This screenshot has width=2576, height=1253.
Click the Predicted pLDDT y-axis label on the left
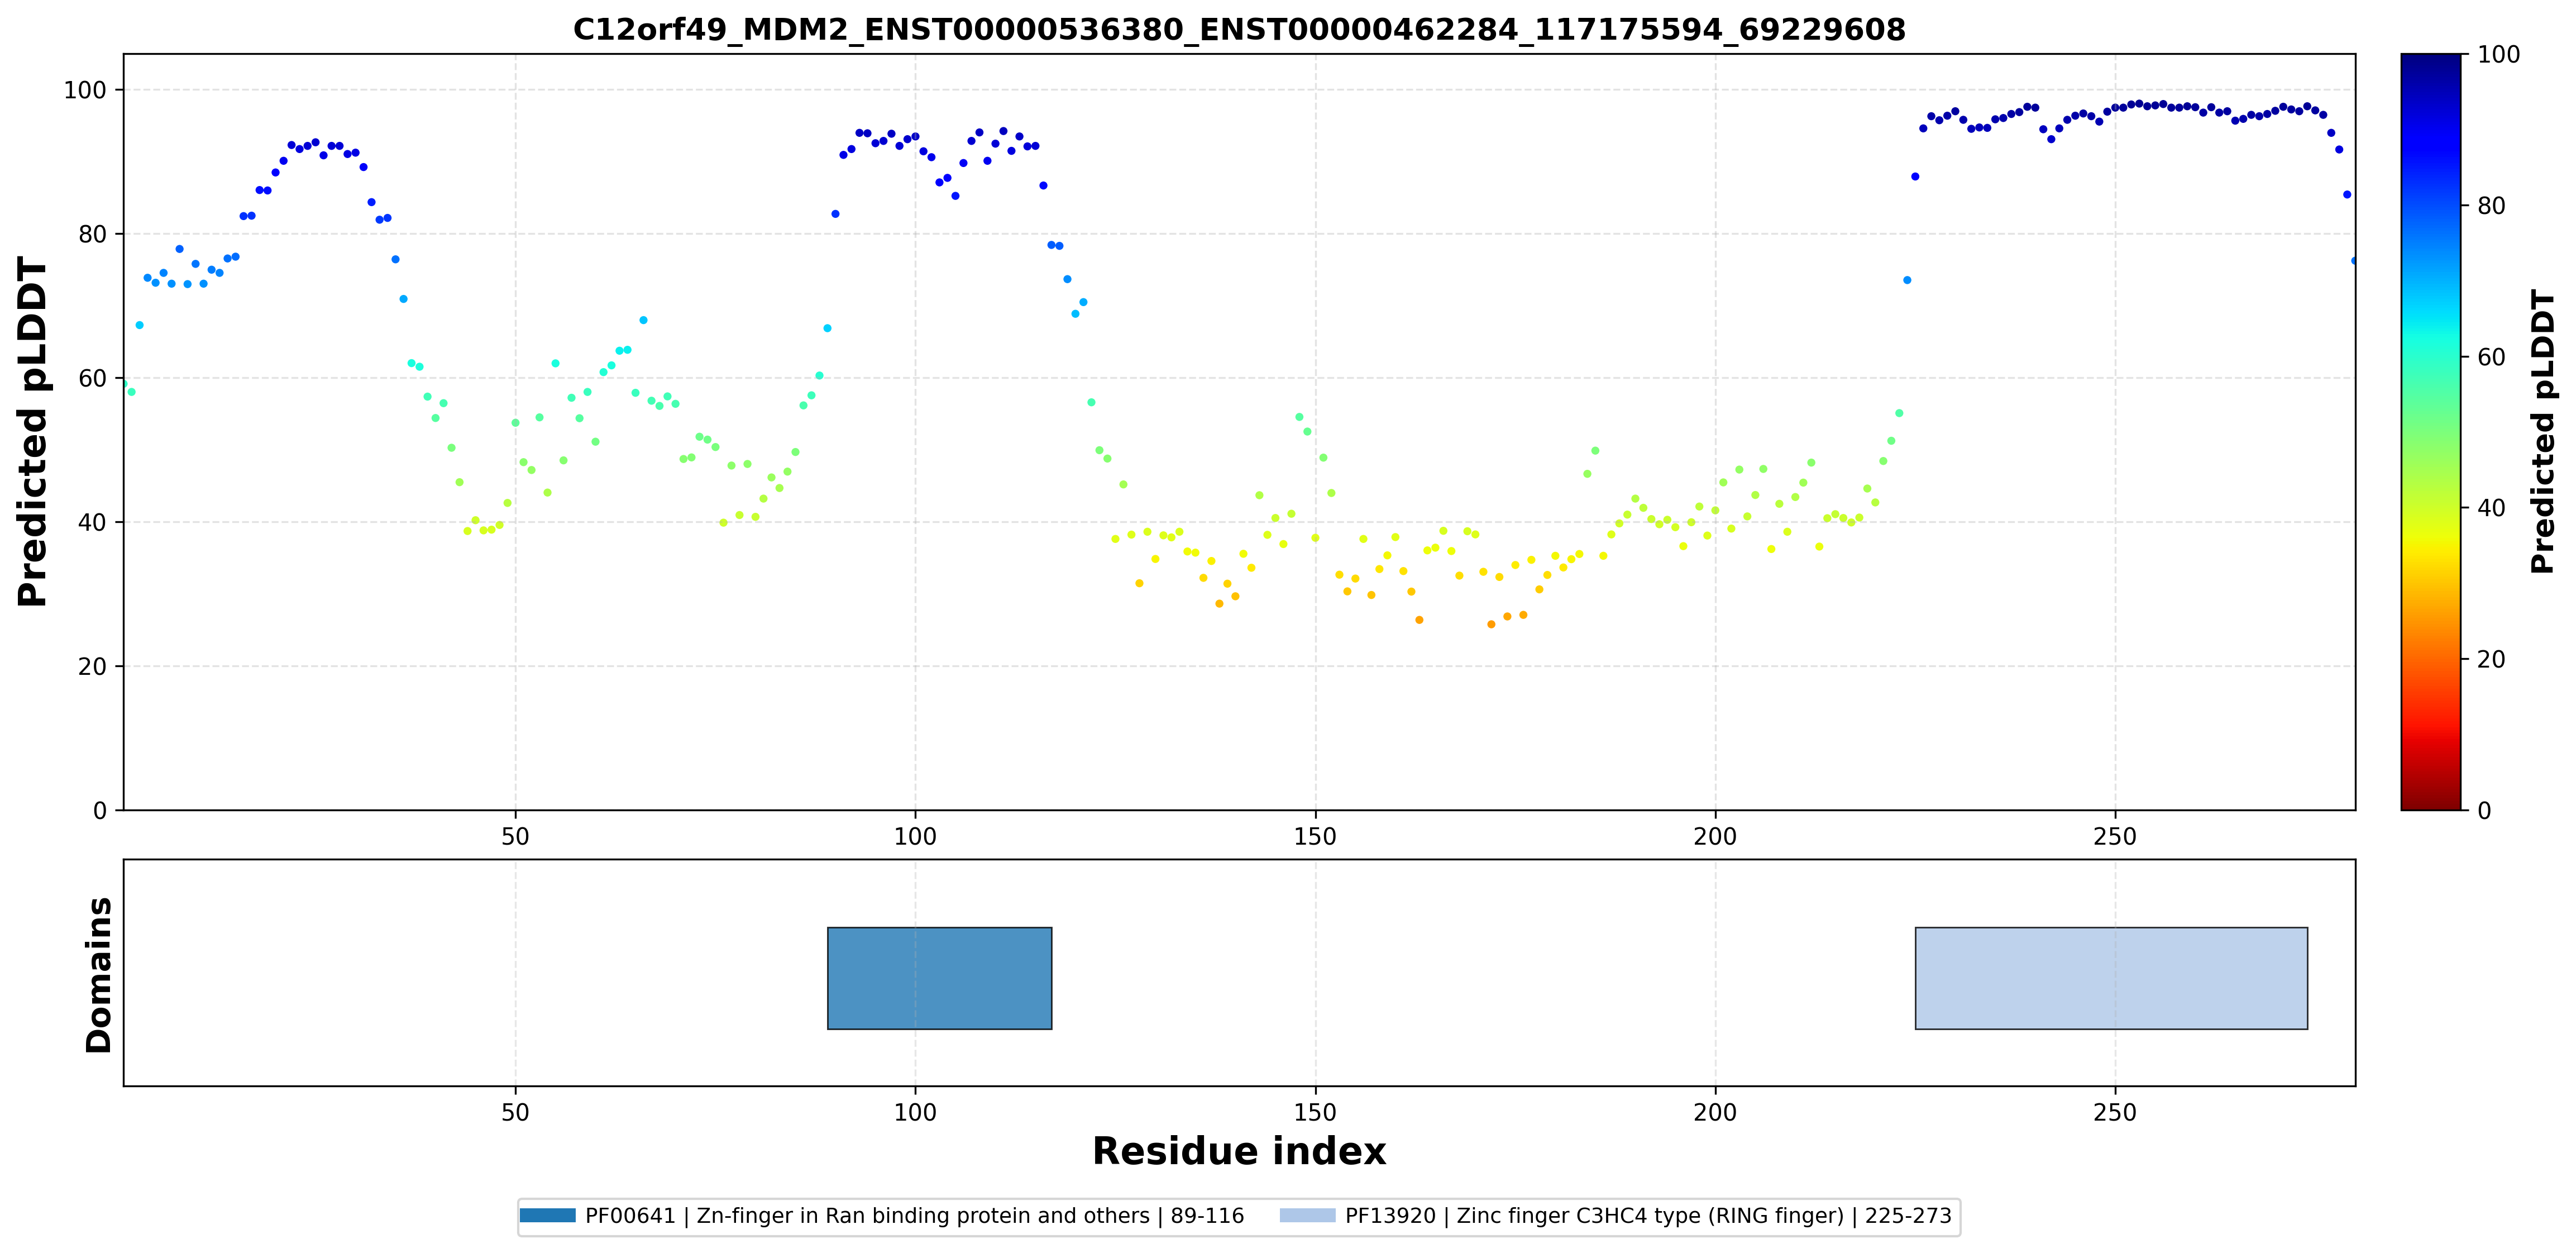click(x=33, y=432)
